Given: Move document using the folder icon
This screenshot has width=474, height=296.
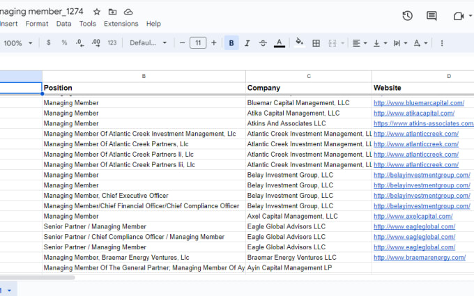Looking at the screenshot, I should (x=112, y=12).
